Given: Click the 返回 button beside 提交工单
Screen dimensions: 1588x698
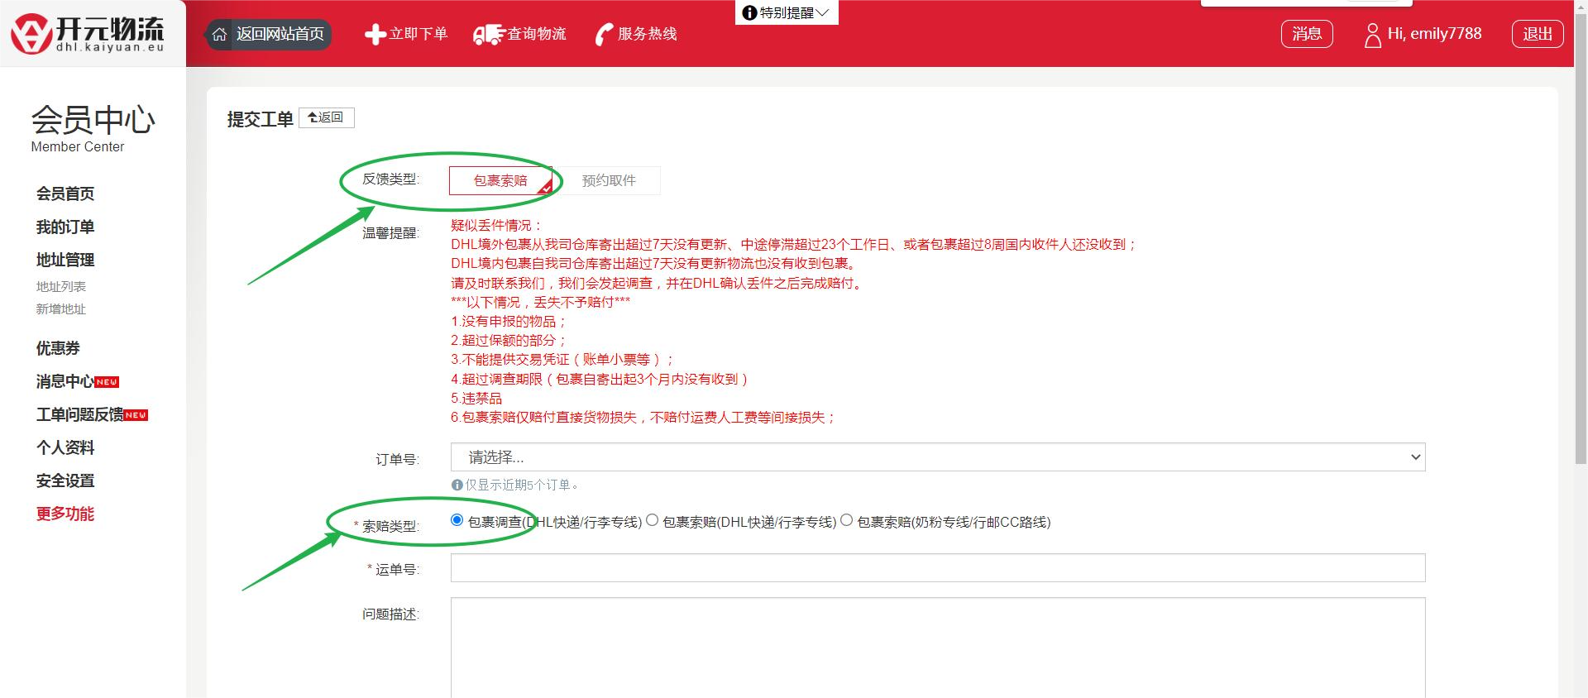Looking at the screenshot, I should click(x=327, y=117).
